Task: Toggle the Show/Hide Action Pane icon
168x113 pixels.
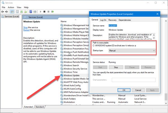Action: [35, 12]
